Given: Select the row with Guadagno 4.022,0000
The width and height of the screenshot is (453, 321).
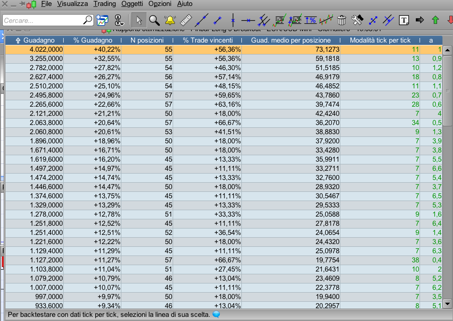Looking at the screenshot, I should click(x=224, y=49).
